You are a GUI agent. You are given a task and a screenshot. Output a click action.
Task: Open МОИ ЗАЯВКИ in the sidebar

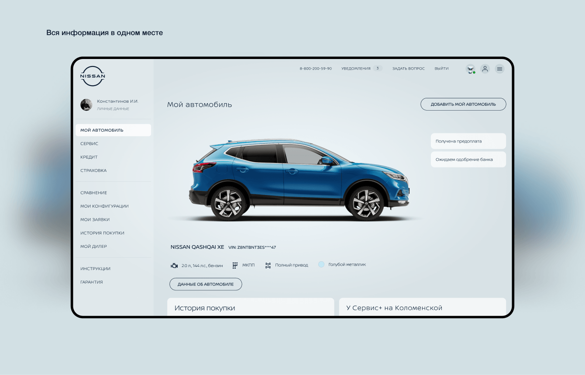[x=95, y=220]
